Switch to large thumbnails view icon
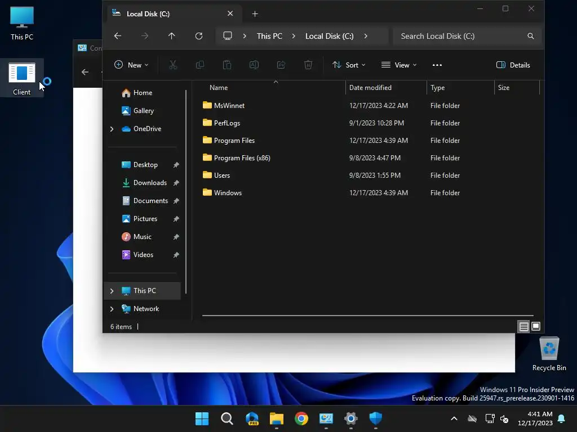The image size is (577, 432). (536, 326)
